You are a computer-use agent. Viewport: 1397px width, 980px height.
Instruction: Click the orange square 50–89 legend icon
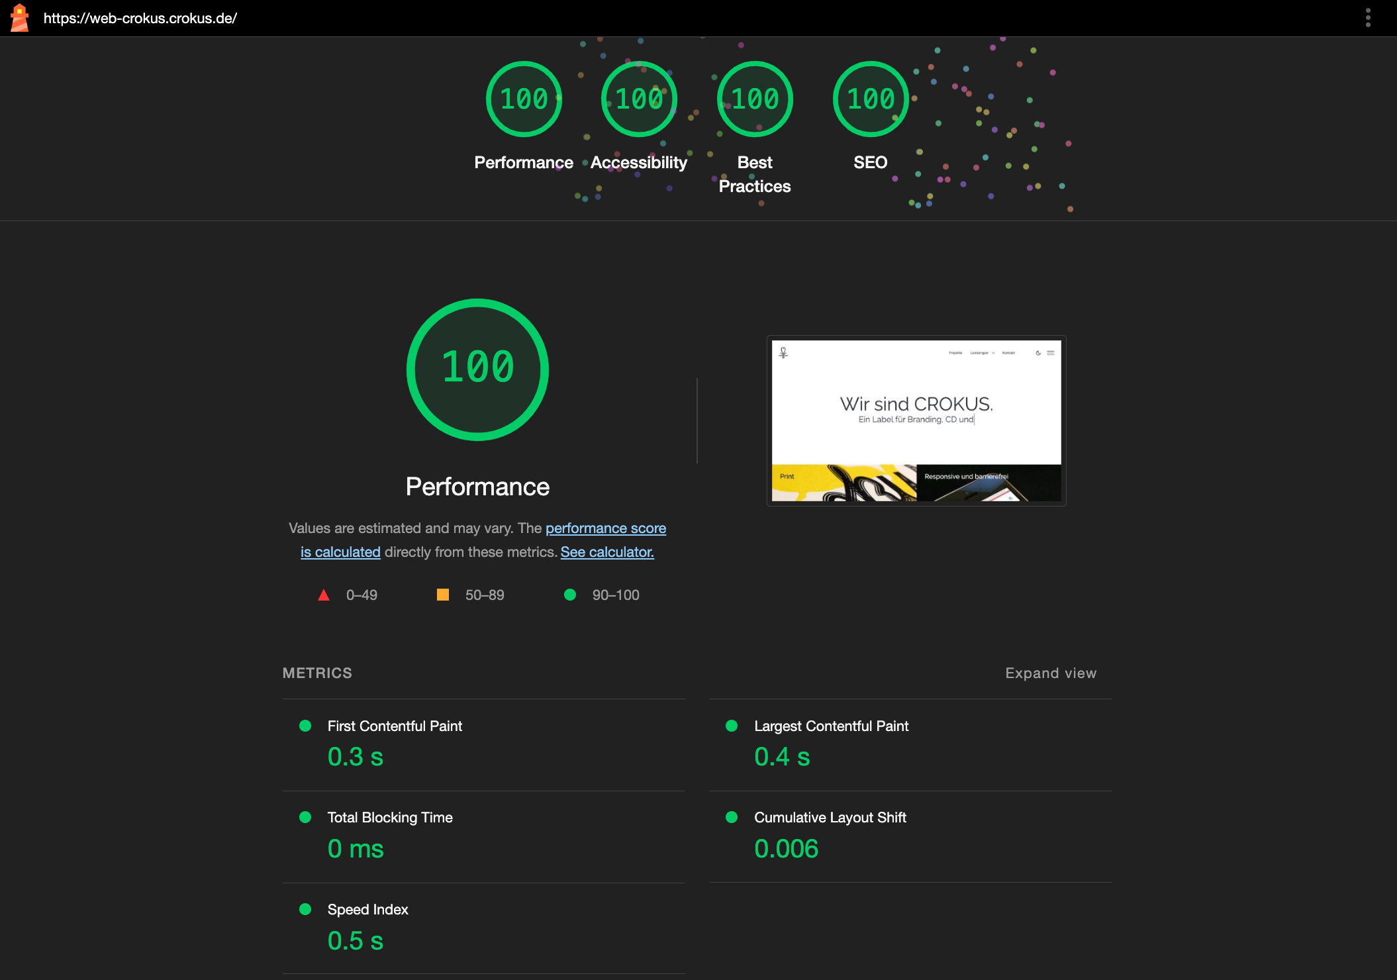click(x=443, y=595)
